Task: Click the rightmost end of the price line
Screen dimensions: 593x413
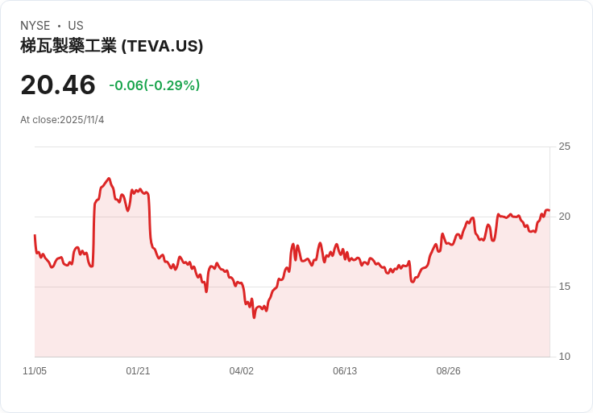Action: click(x=549, y=211)
